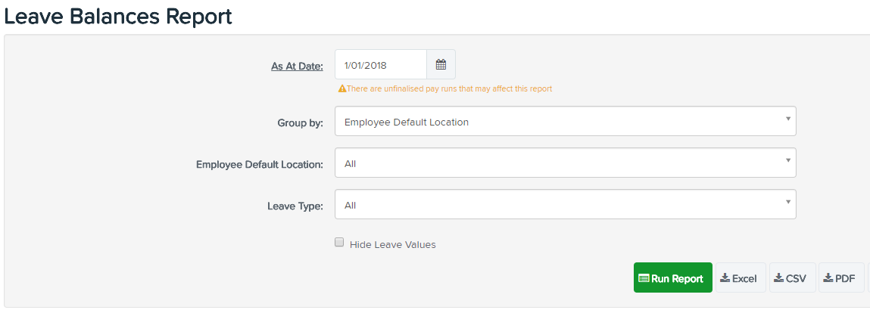This screenshot has width=870, height=310.
Task: Click the orange warning triangle icon
Action: point(342,88)
